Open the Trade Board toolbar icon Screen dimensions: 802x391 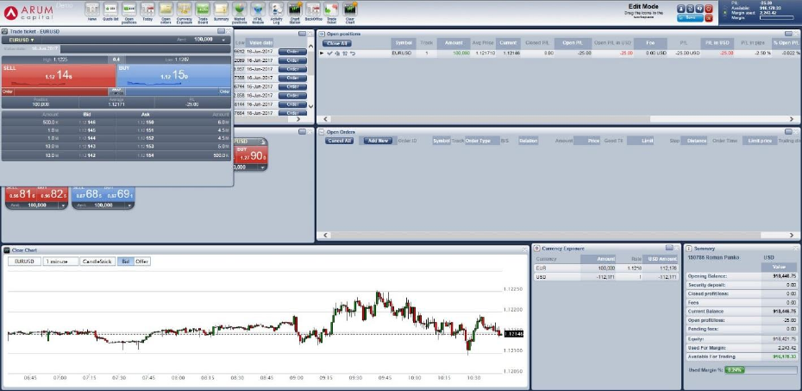203,11
